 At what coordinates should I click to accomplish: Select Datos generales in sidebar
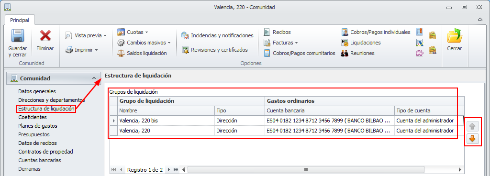(x=37, y=91)
